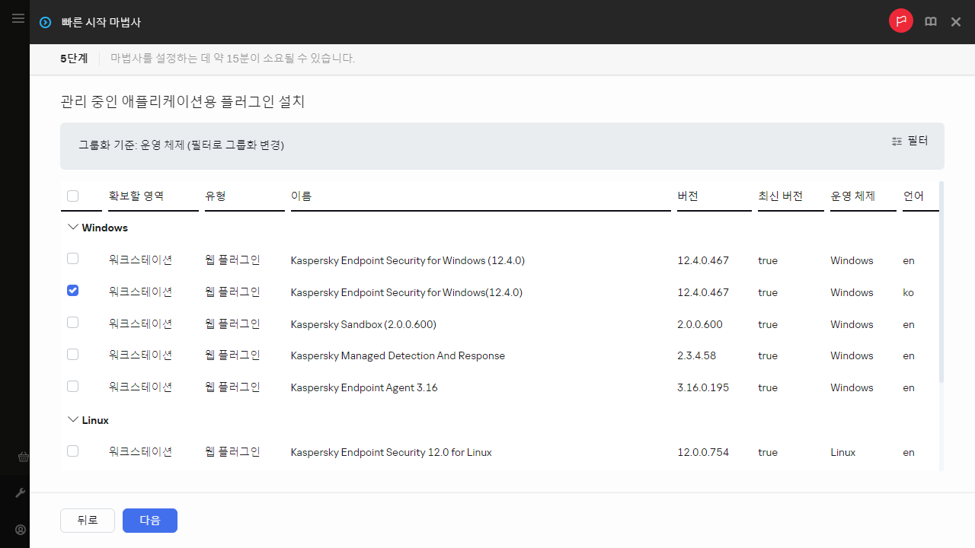Viewport: 975px width, 548px height.
Task: Click the 뒤로 back button
Action: point(87,521)
